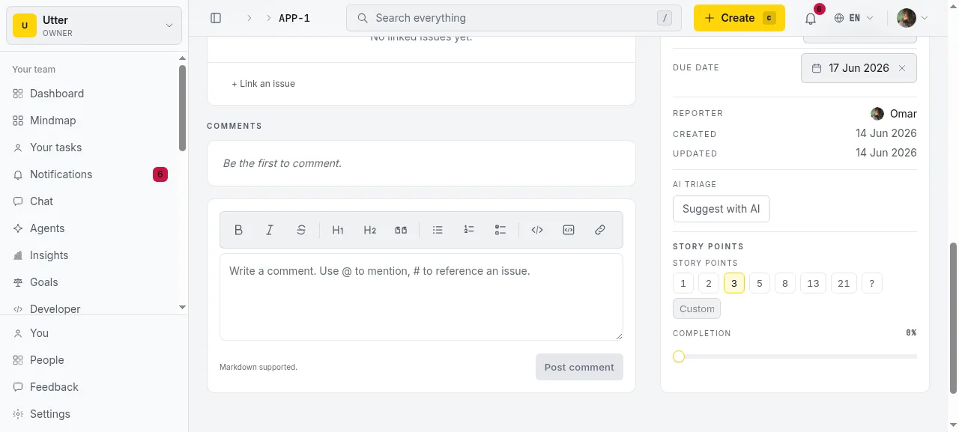This screenshot has height=432, width=959.
Task: Insert a link in comment
Action: pyautogui.click(x=600, y=230)
